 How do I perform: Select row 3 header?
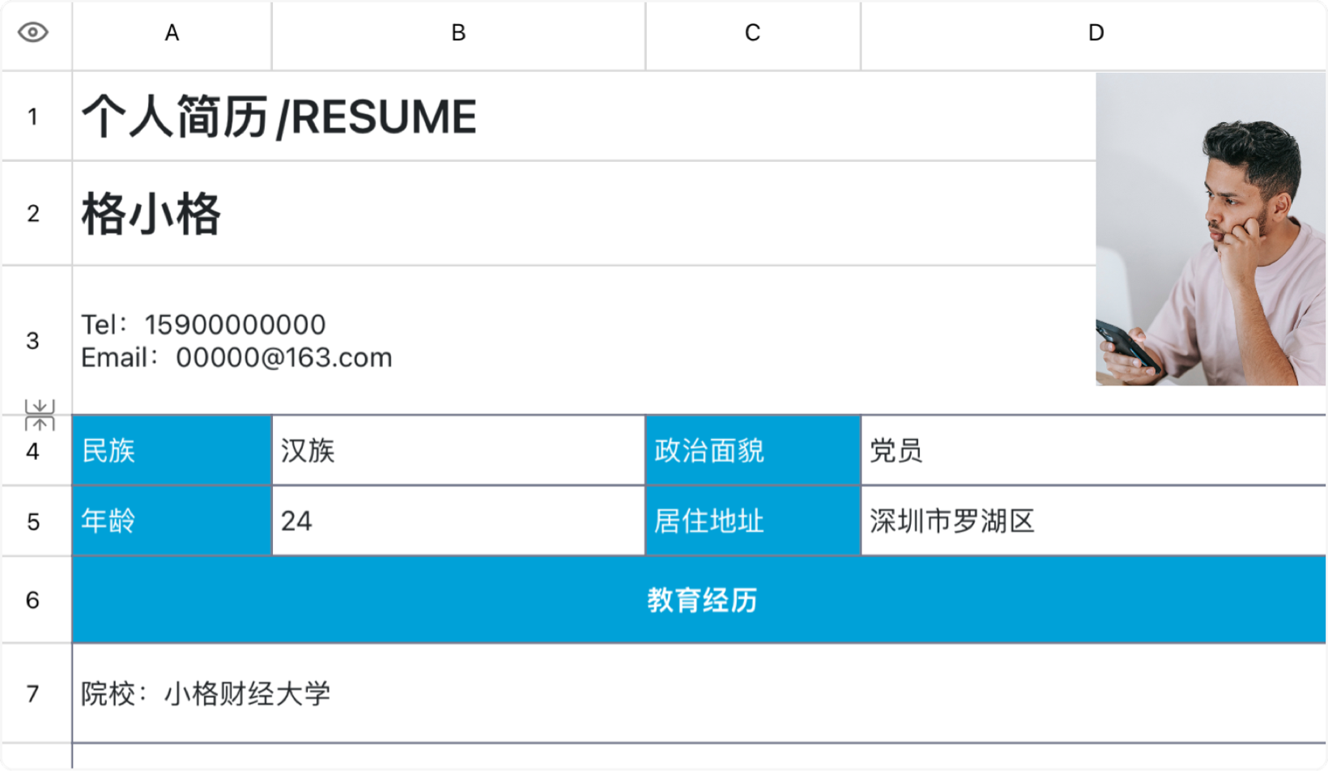tap(36, 340)
